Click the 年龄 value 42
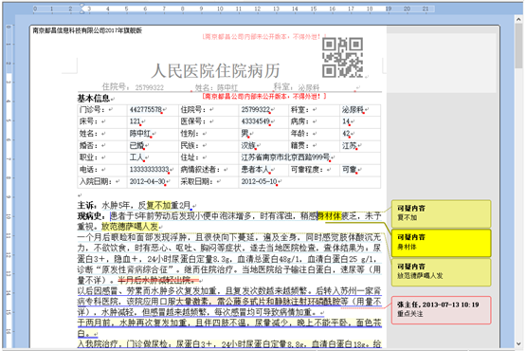This screenshot has width=526, height=351. (346, 134)
